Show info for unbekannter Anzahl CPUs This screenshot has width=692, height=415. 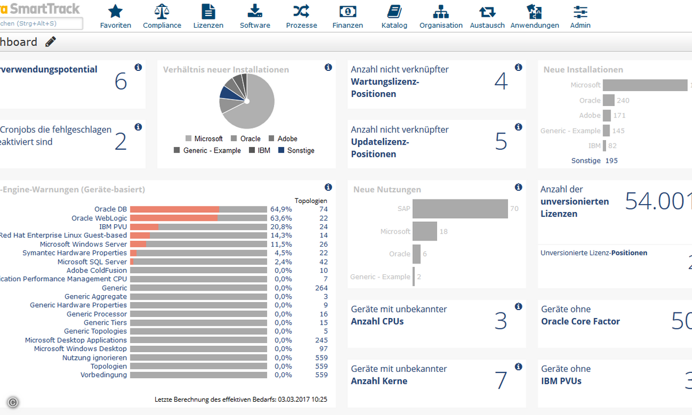(518, 307)
